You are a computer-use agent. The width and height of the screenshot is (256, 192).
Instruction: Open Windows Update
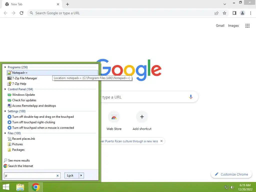(x=23, y=95)
